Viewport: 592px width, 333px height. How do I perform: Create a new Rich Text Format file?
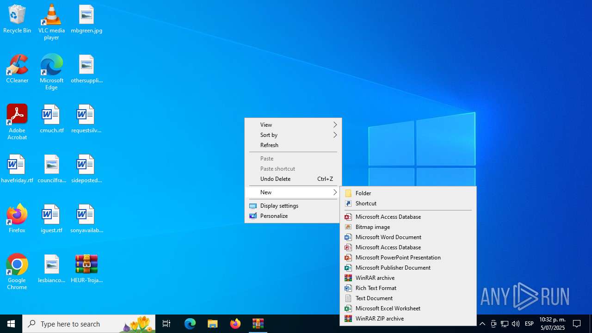coord(408,288)
